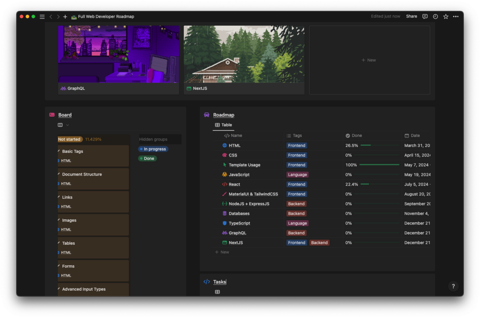Click the Not started group label
The image size is (480, 318).
pos(70,139)
